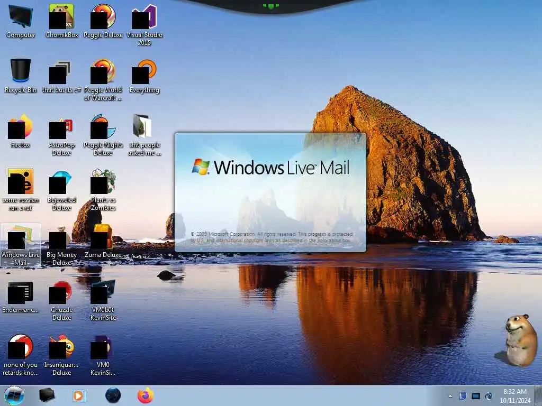The image size is (542, 406).
Task: Launch Peggle World of Warcraft shortcut
Action: pyautogui.click(x=103, y=80)
